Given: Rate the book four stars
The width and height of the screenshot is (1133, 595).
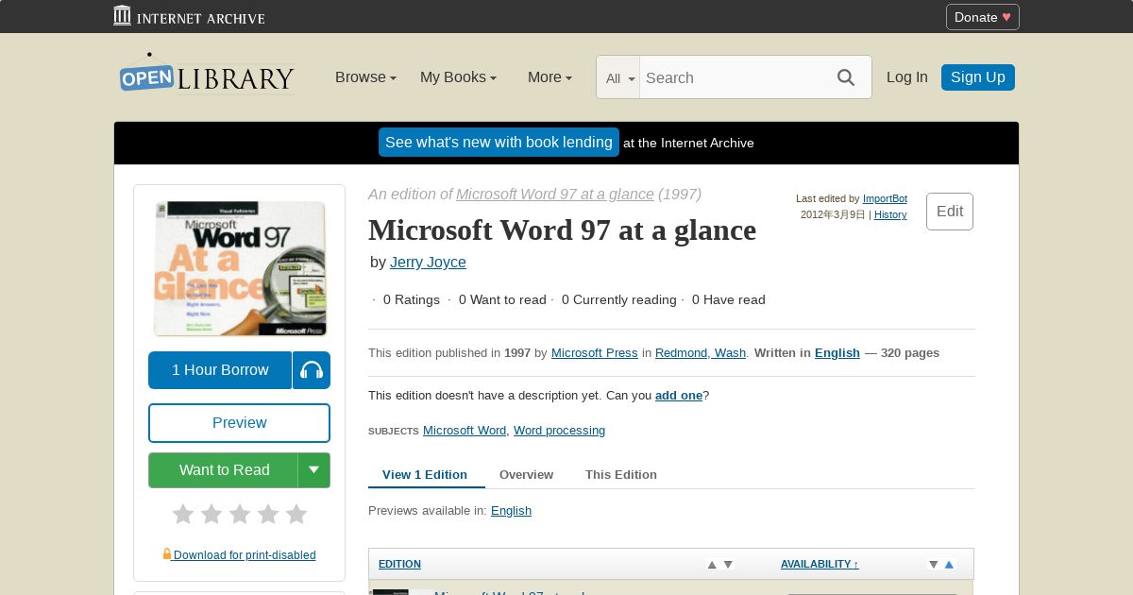Looking at the screenshot, I should click(x=268, y=514).
